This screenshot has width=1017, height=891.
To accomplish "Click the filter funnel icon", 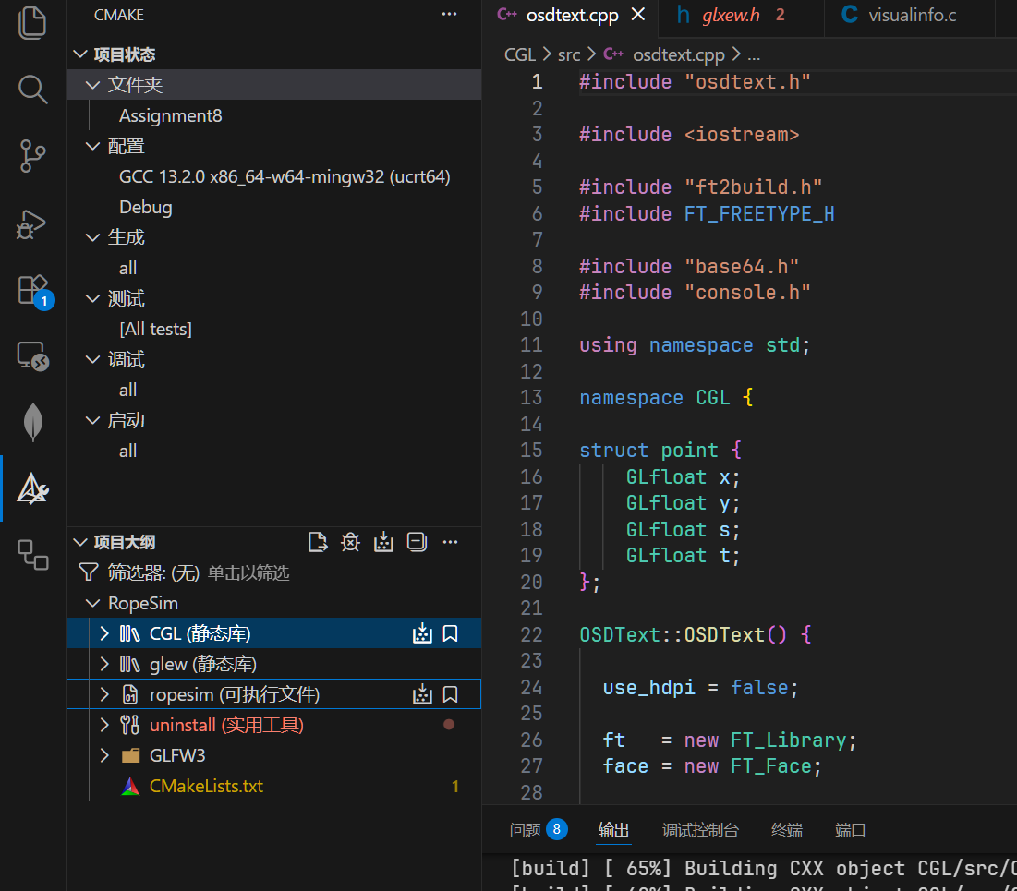I will coord(88,572).
